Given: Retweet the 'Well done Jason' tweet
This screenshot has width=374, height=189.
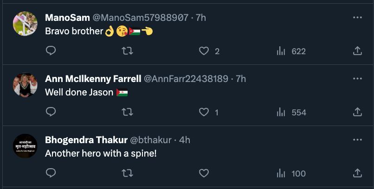Looking at the screenshot, I should click(x=128, y=112).
